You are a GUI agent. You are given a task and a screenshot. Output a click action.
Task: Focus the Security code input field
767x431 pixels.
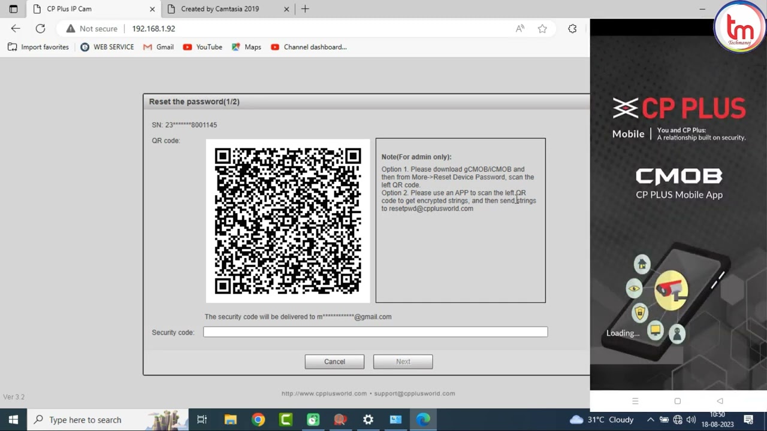(x=376, y=332)
